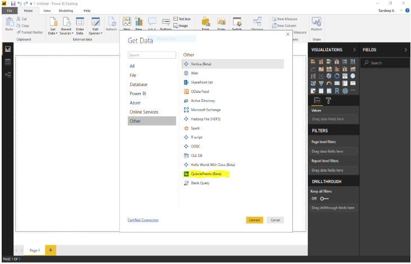Select Hadoop File (HDFS) connector
The height and width of the screenshot is (264, 411).
point(233,119)
